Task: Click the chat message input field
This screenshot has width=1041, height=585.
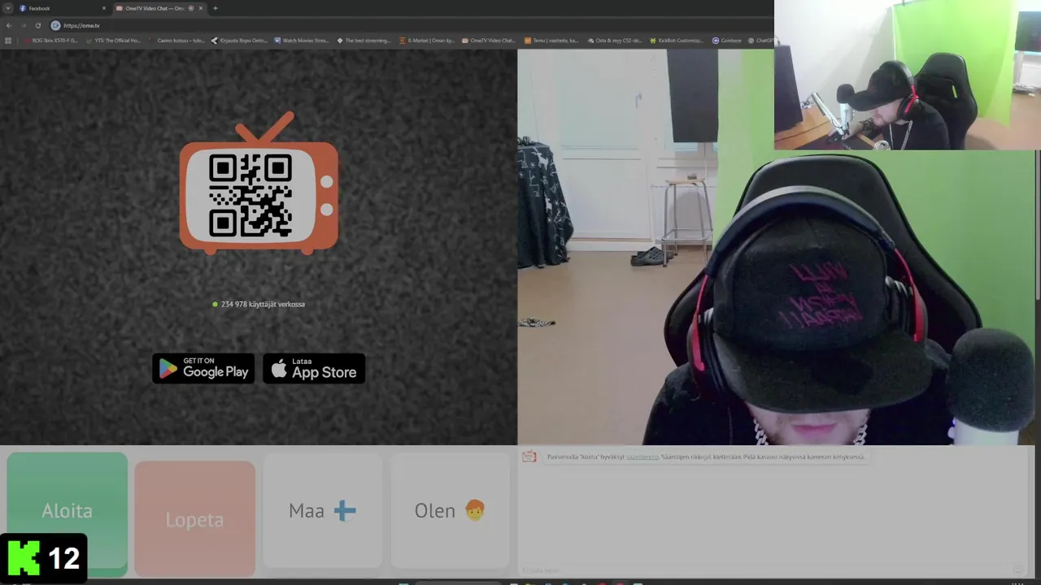Action: pyautogui.click(x=764, y=570)
